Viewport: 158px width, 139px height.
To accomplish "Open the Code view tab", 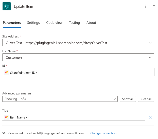I will pyautogui.click(x=54, y=23).
